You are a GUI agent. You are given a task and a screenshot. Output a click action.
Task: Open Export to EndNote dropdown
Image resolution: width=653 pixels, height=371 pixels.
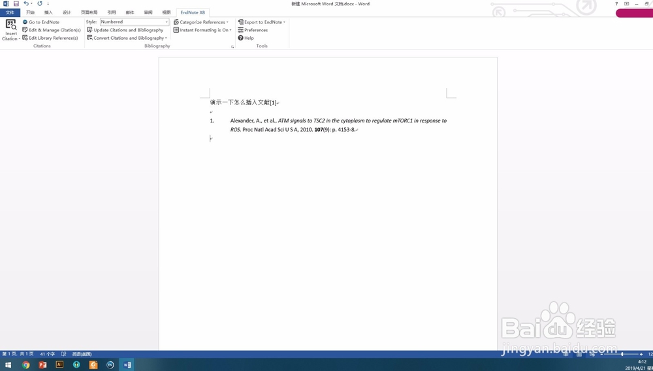coord(262,22)
